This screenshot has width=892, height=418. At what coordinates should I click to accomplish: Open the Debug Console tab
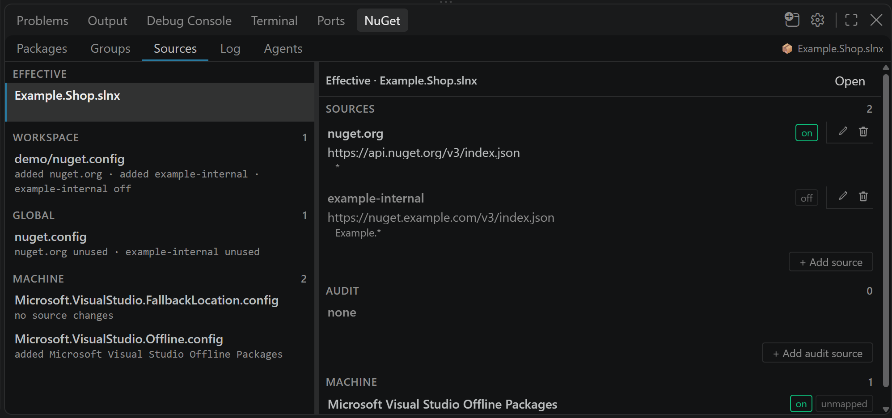(x=189, y=21)
